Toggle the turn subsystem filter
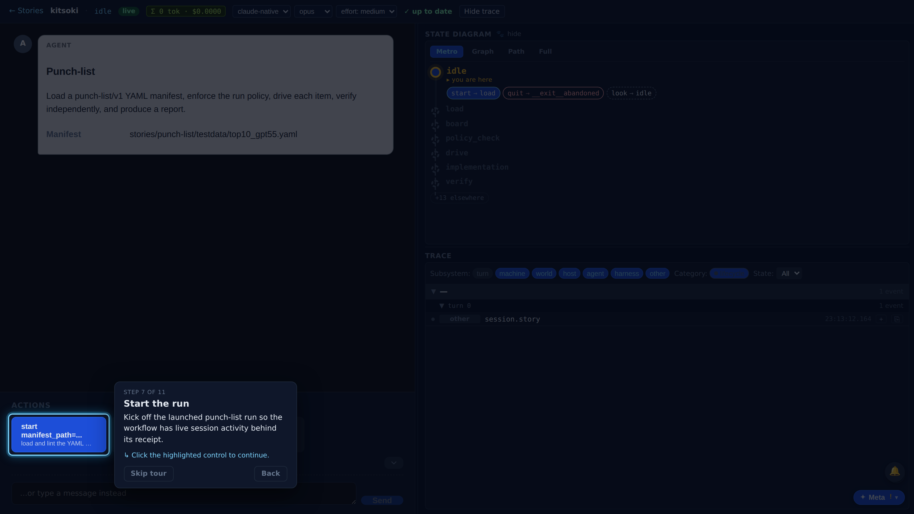 [x=482, y=274]
